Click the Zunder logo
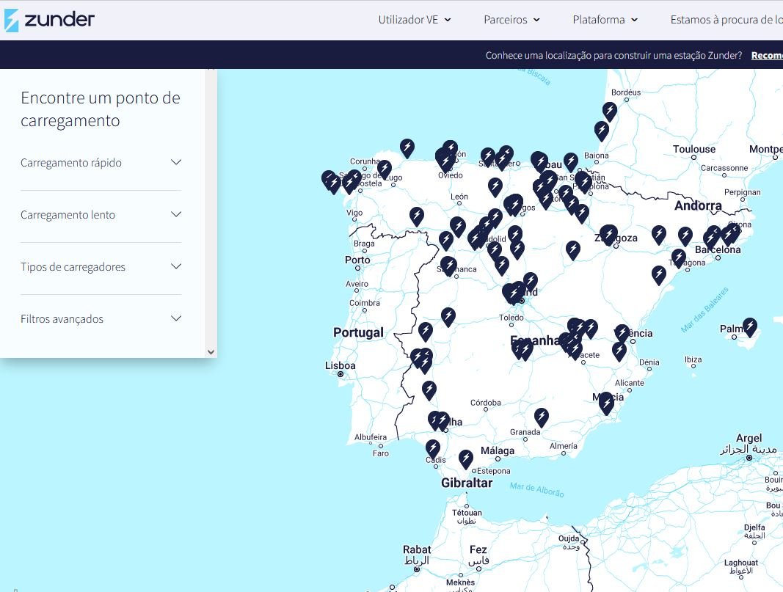The width and height of the screenshot is (783, 592). point(49,20)
